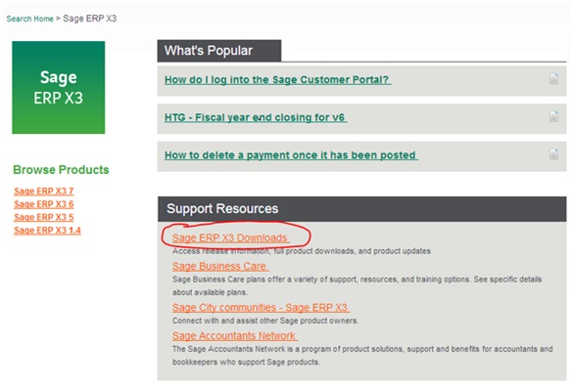The image size is (571, 387).
Task: Select the What's Popular tab header
Action: click(x=219, y=51)
